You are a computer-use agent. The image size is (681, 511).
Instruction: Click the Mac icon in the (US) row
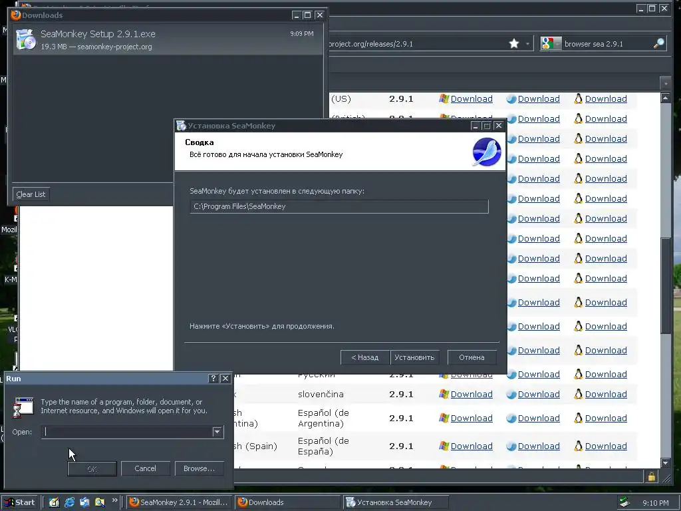[511, 99]
